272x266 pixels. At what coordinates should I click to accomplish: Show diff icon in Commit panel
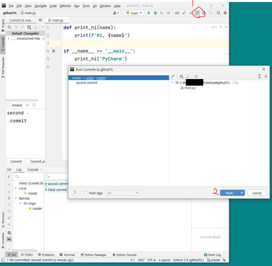coord(22,27)
